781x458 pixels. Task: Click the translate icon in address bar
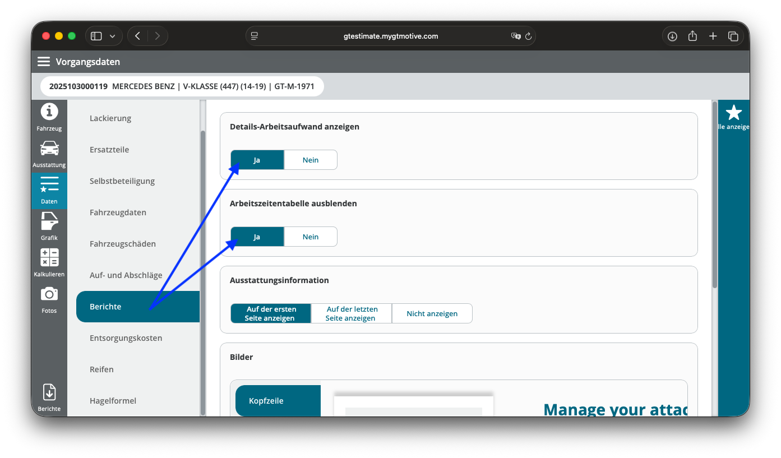tap(516, 36)
